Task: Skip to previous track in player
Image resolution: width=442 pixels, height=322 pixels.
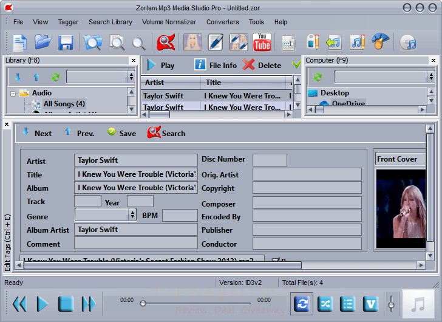Action: 19,304
